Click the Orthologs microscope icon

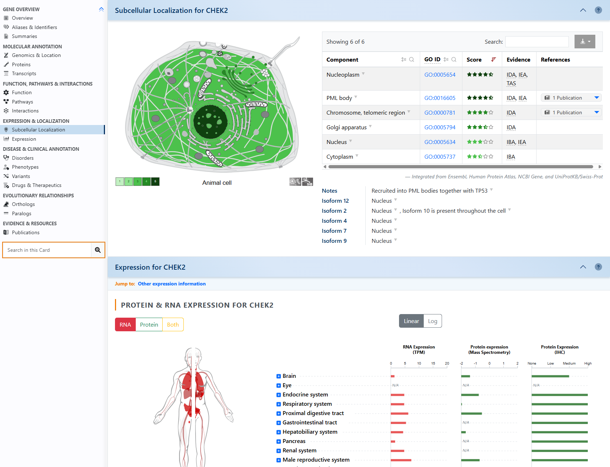tap(6, 204)
